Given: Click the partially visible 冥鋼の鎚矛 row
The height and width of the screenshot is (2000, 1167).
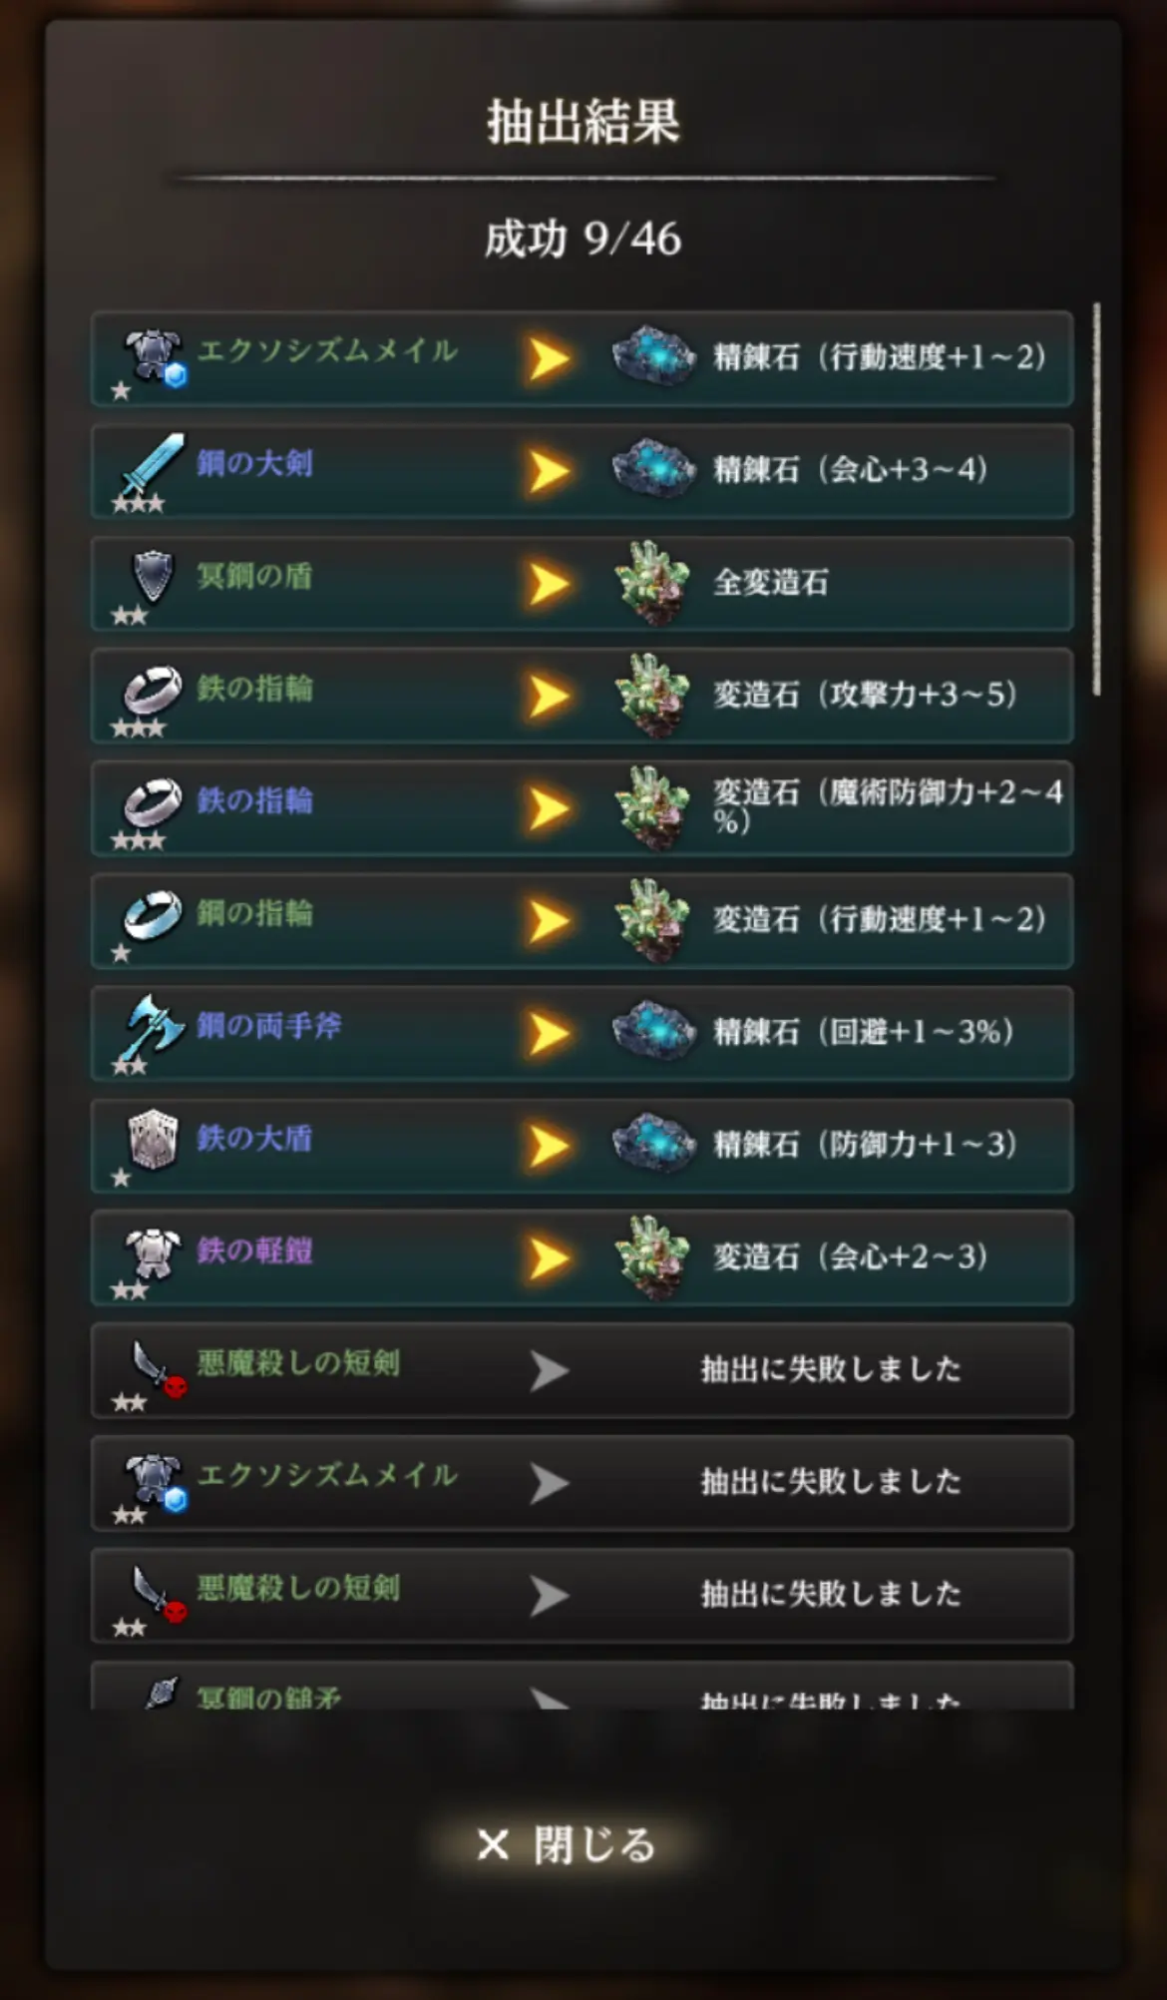Looking at the screenshot, I should point(583,1686).
